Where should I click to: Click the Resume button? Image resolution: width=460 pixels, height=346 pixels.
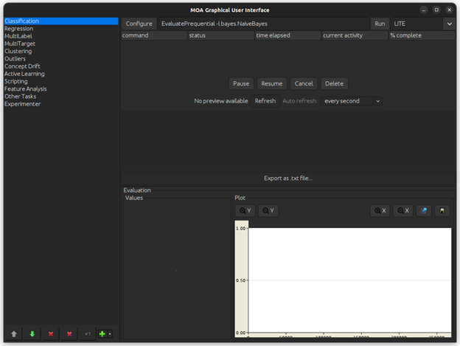(272, 83)
